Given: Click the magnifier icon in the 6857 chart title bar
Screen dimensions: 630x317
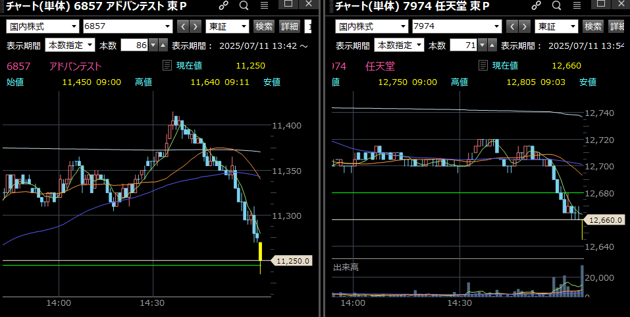Looking at the screenshot, I should pos(244,5).
